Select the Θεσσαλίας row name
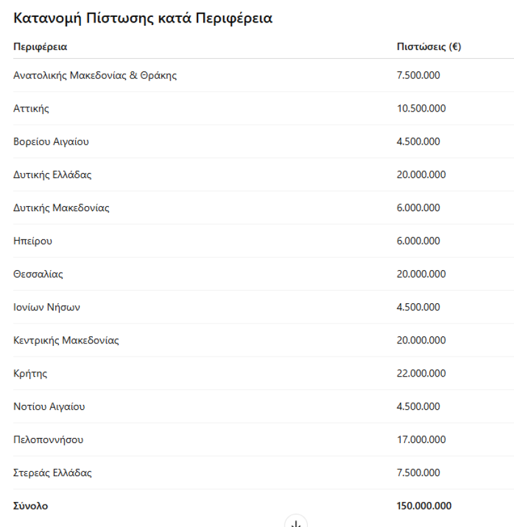 pos(38,274)
